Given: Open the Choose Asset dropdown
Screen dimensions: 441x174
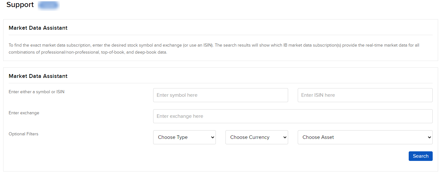Looking at the screenshot, I should [365, 137].
